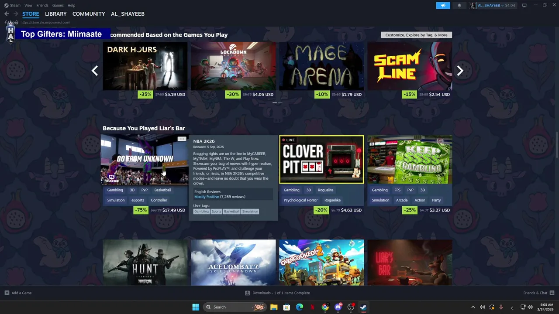This screenshot has height=314, width=559.
Task: Click Keep Gambling price $3.27 USD
Action: 439,210
